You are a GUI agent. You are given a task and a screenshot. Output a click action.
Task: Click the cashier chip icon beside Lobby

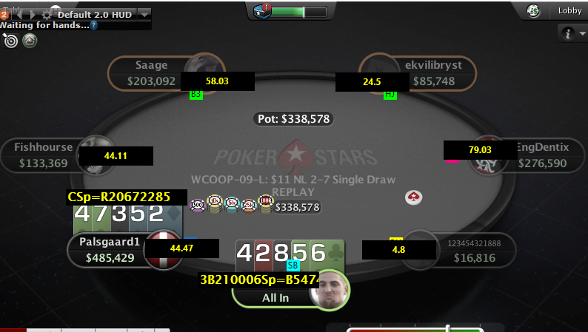[x=533, y=11]
